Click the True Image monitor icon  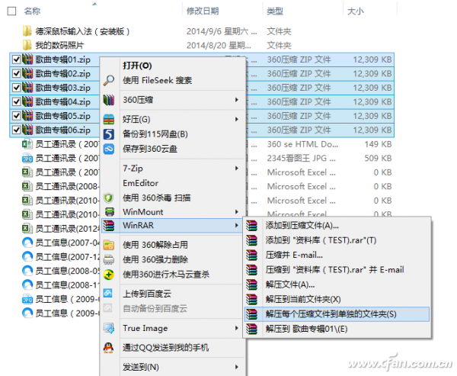tap(109, 329)
